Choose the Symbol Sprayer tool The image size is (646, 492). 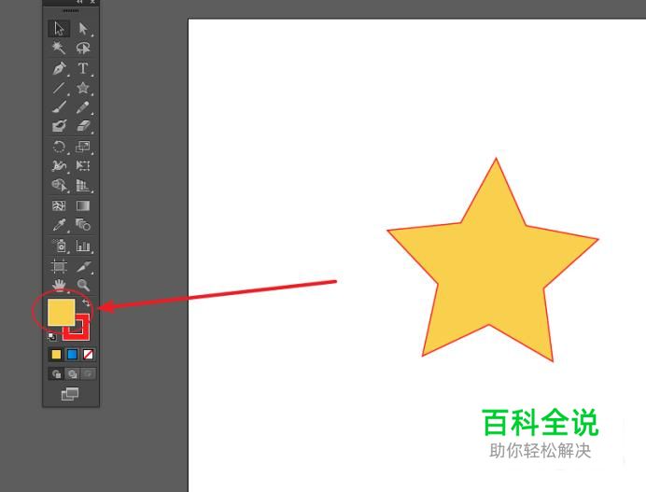click(60, 246)
